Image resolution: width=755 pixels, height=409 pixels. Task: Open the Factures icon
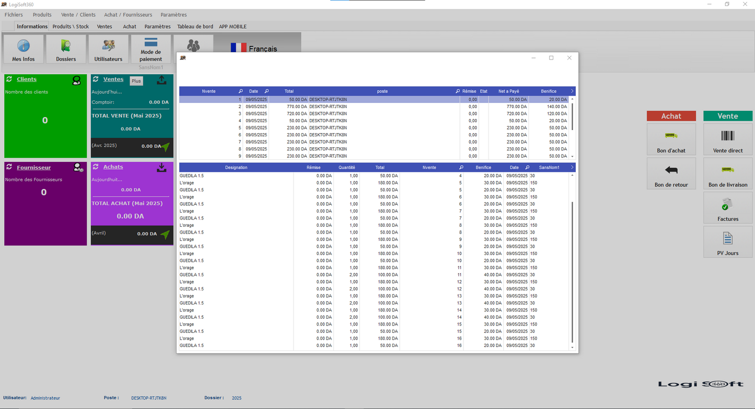coord(727,208)
